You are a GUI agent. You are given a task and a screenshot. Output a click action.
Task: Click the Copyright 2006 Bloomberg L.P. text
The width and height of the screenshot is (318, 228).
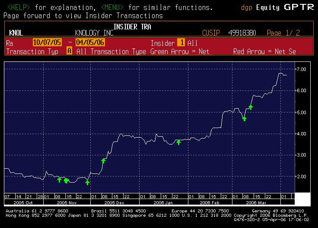point(271,215)
